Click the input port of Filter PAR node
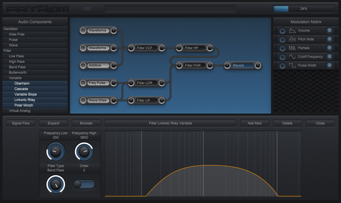 tap(179, 65)
